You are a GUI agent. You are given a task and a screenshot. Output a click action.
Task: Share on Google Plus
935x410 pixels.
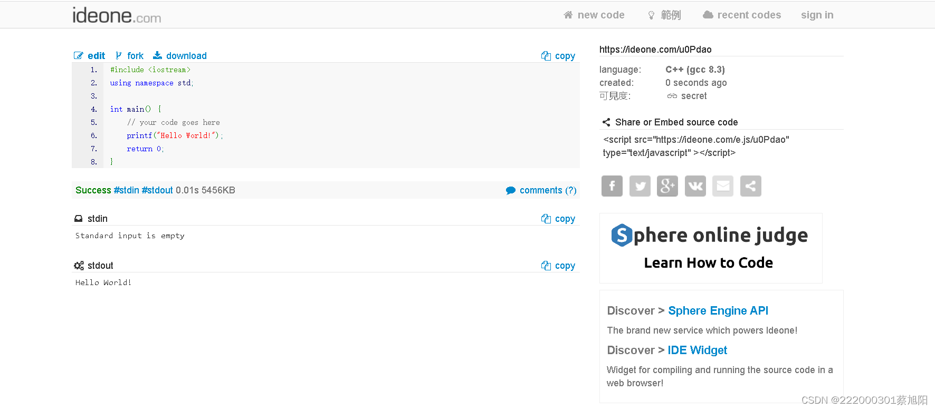(x=667, y=186)
